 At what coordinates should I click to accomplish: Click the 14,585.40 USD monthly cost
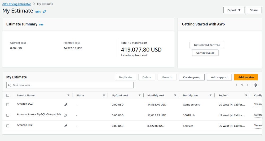[x=157, y=105]
